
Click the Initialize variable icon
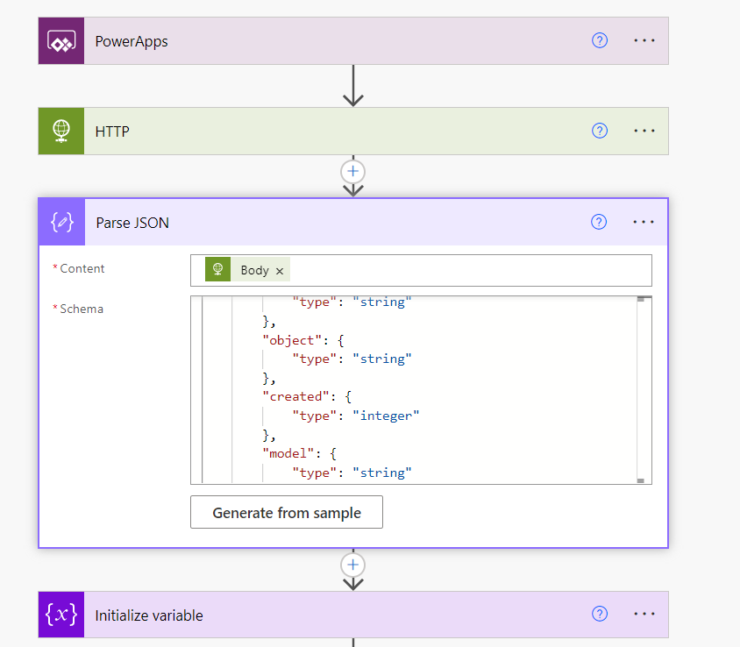(x=61, y=615)
